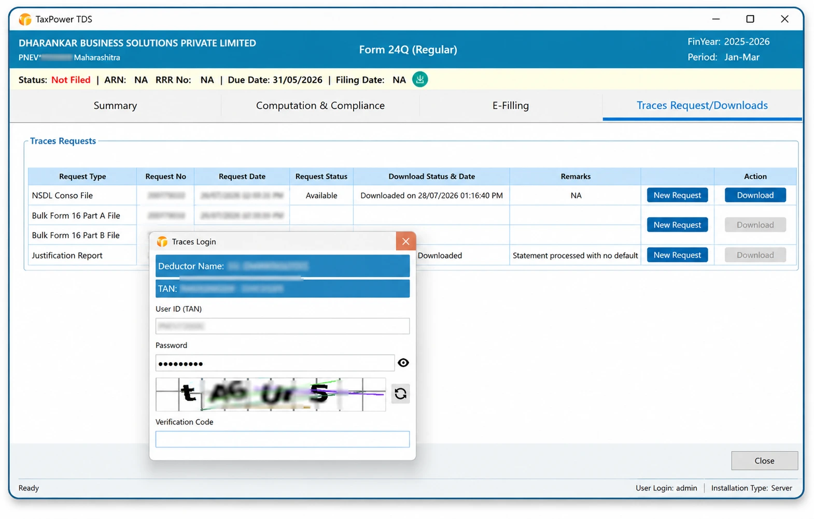Click the 'Request Type' column header

(82, 177)
